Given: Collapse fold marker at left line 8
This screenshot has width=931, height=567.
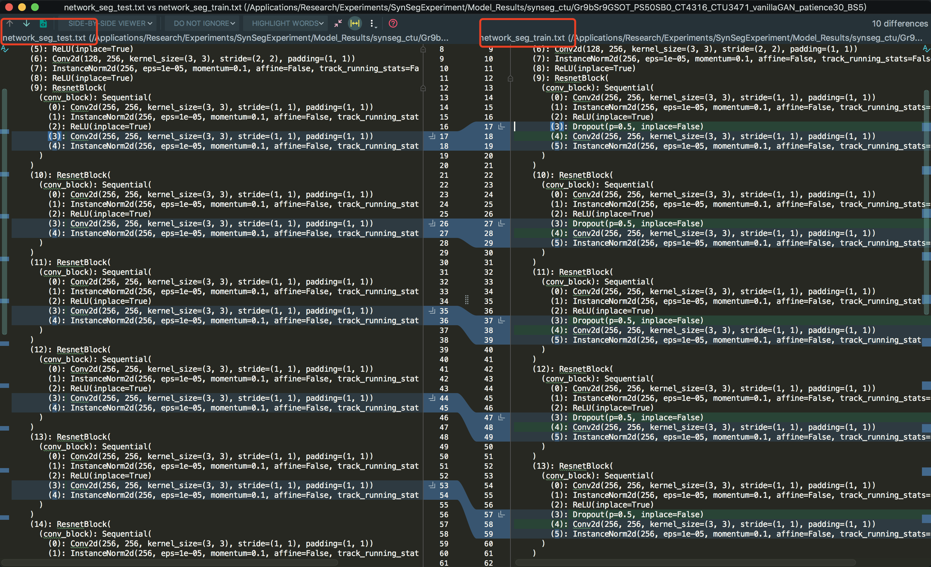Looking at the screenshot, I should (x=423, y=49).
